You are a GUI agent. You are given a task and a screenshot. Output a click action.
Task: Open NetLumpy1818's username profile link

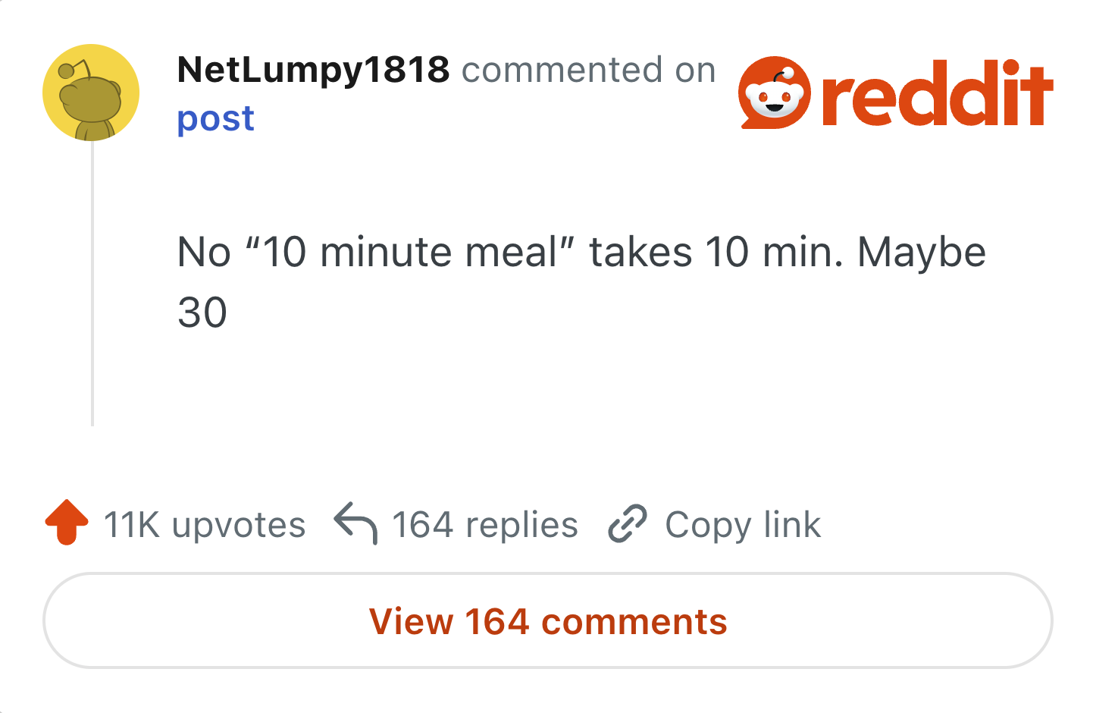pyautogui.click(x=313, y=70)
